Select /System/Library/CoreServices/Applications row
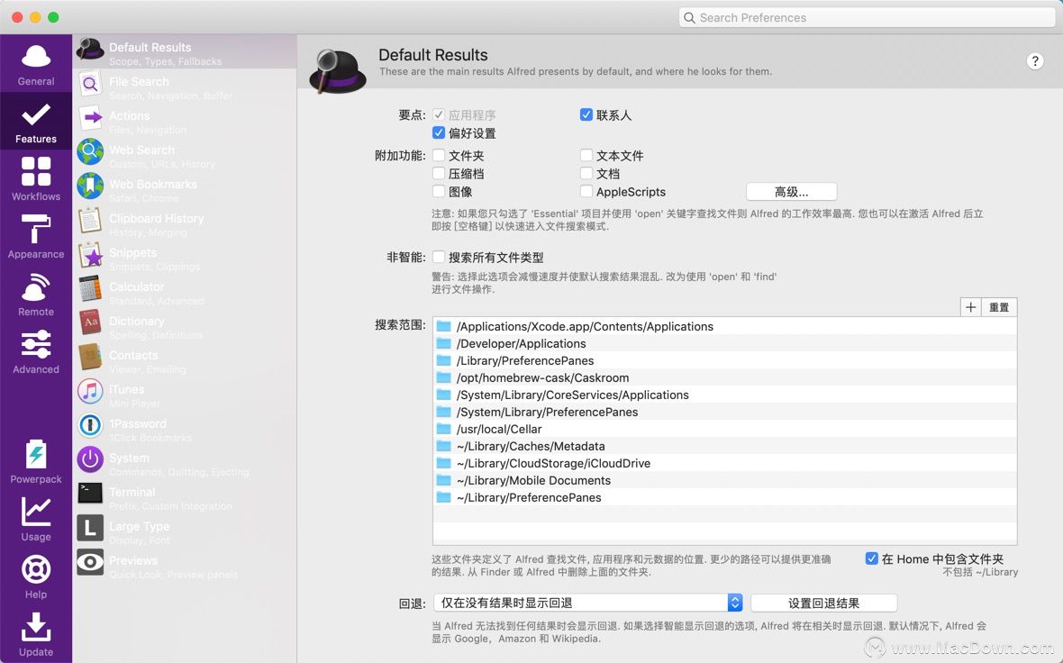This screenshot has width=1063, height=663. (724, 395)
